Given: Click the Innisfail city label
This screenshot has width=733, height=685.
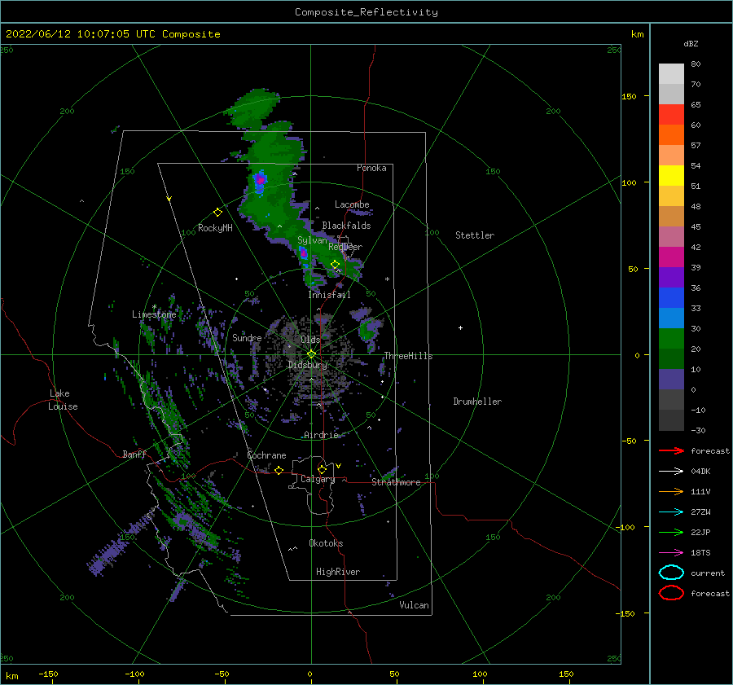Looking at the screenshot, I should (x=329, y=295).
